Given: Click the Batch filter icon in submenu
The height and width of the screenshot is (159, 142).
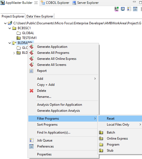Looking at the screenshot, I should tap(101, 132).
